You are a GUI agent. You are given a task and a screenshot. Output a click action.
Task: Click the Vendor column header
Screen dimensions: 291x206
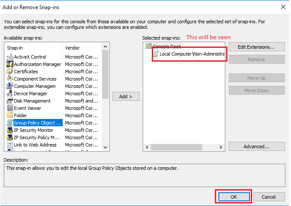click(82, 47)
